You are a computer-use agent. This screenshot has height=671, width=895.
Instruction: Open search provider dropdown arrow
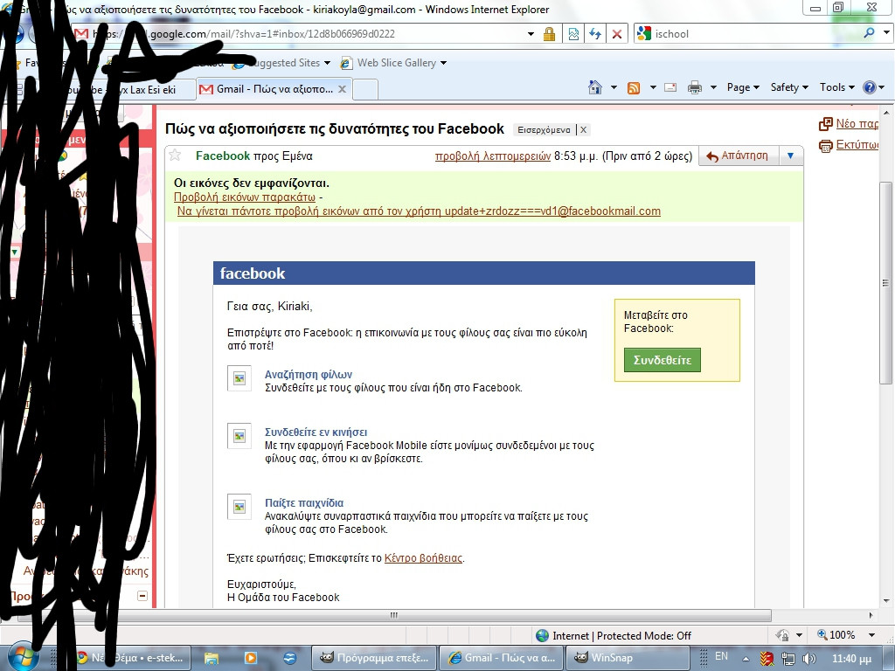click(x=886, y=32)
